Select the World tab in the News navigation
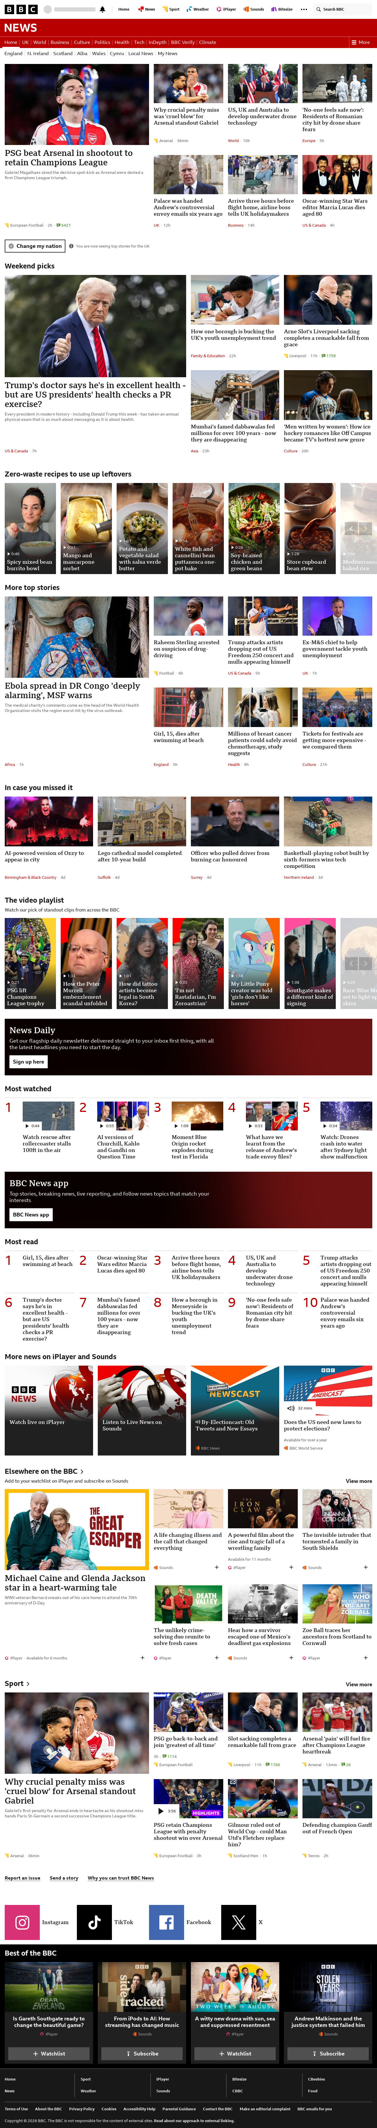The width and height of the screenshot is (377, 2128). tap(39, 42)
